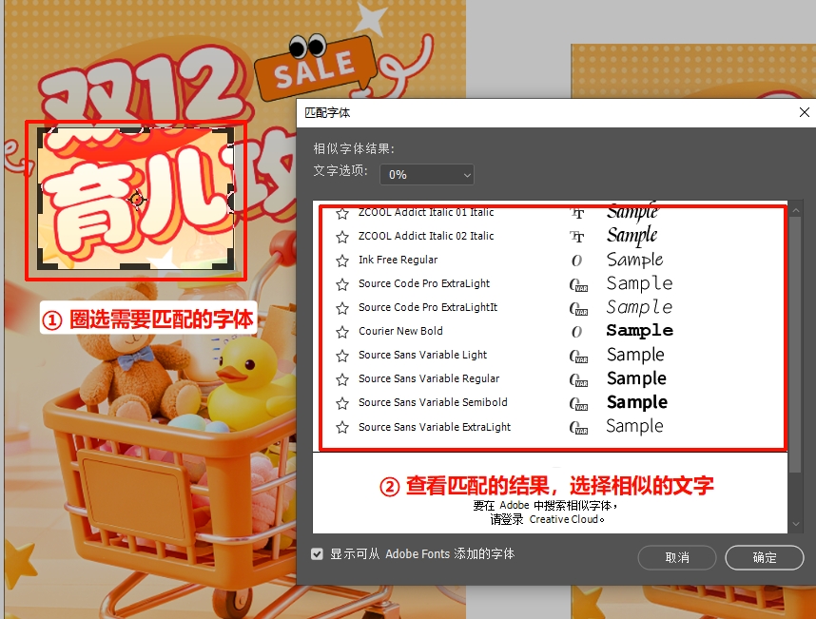816x619 pixels.
Task: Toggle the star next to Ink Free Regular
Action: [x=341, y=259]
